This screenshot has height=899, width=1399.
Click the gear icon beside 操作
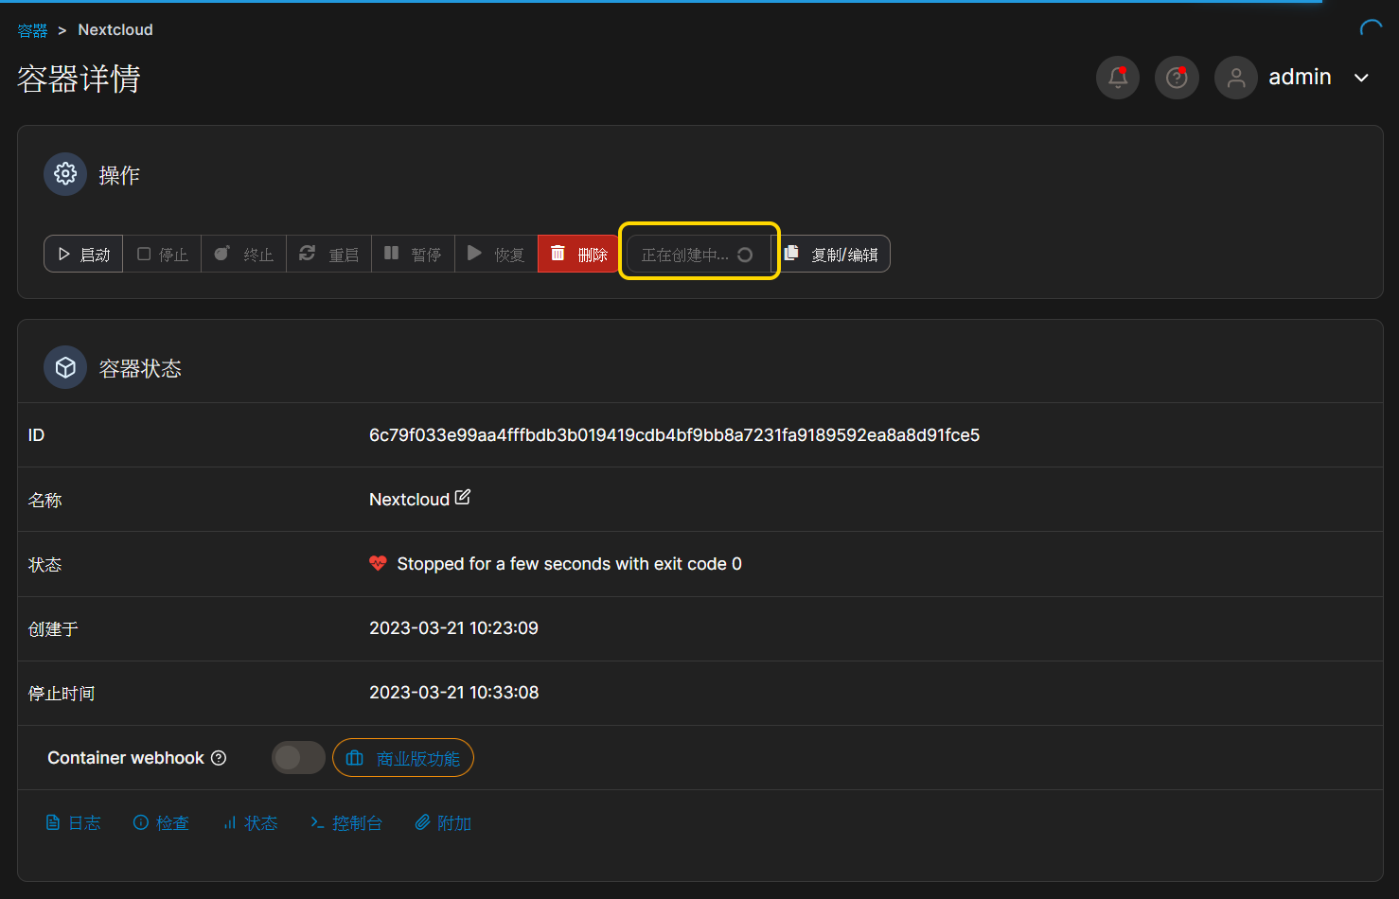pyautogui.click(x=65, y=174)
